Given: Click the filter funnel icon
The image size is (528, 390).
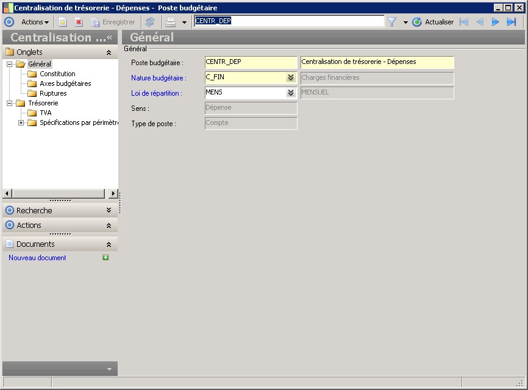Looking at the screenshot, I should pyautogui.click(x=391, y=22).
